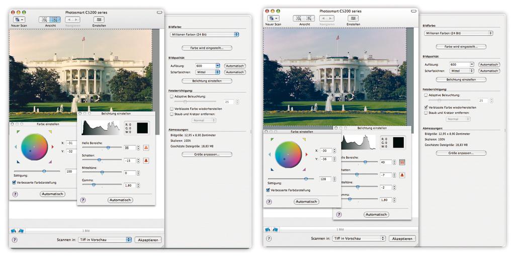The image size is (515, 256).
Task: Open the Auflösung 600 combo box, left window
Action: (x=207, y=66)
